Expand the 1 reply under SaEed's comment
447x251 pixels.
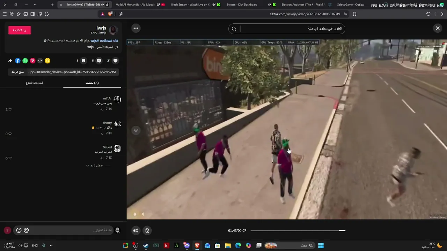pyautogui.click(x=98, y=166)
